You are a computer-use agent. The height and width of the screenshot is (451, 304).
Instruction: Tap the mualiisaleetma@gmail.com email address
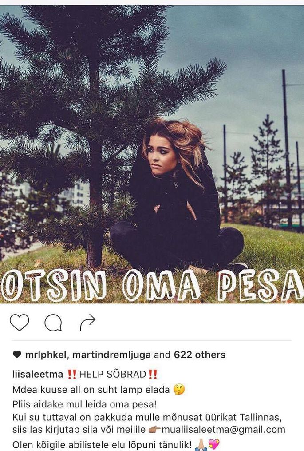(x=223, y=429)
